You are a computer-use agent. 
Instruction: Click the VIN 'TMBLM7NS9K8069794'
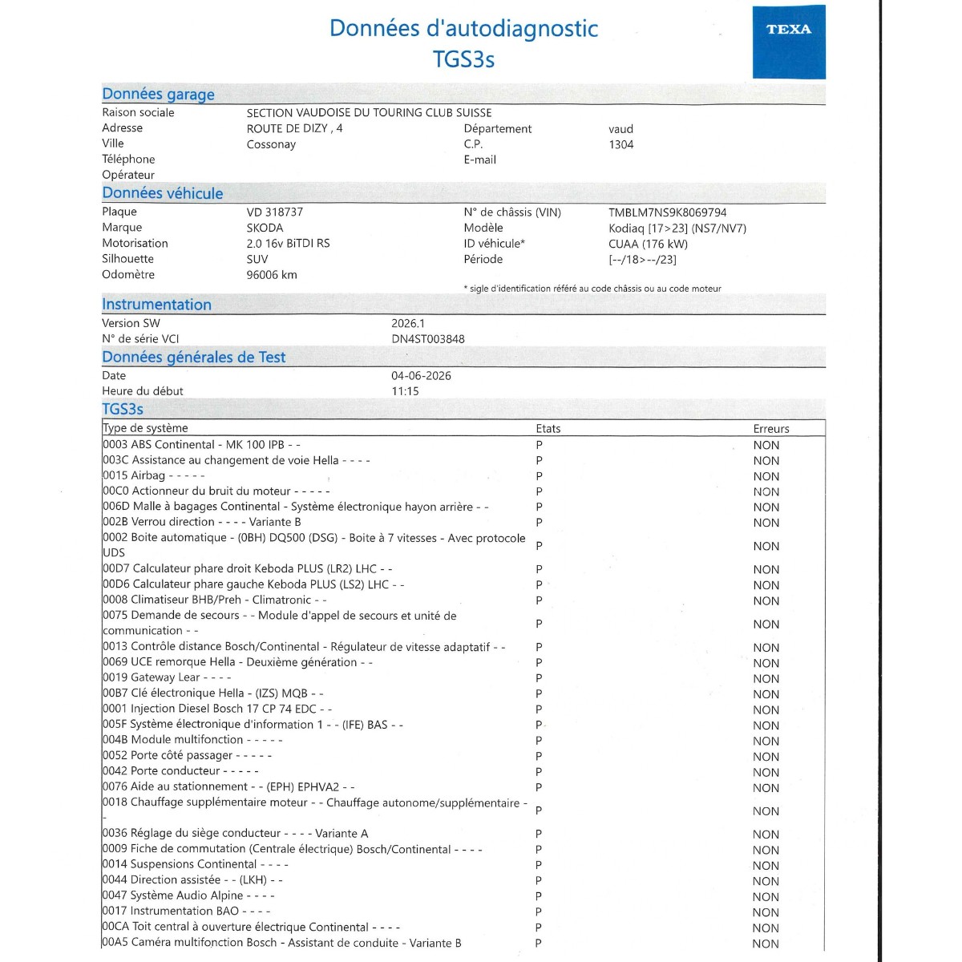pyautogui.click(x=668, y=212)
